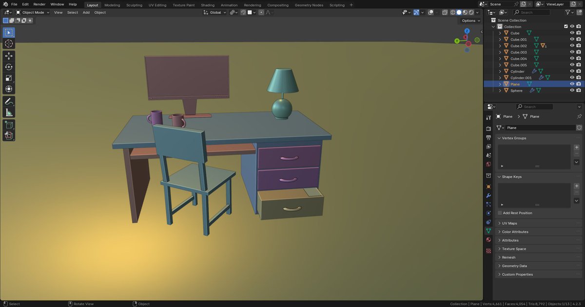Expand the Cube.002 tree item
Viewport: 585px width, 307px height.
click(500, 46)
